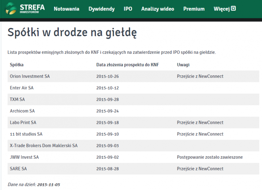
Task: Click the Strefa Inwestorów logo
Action: point(25,9)
